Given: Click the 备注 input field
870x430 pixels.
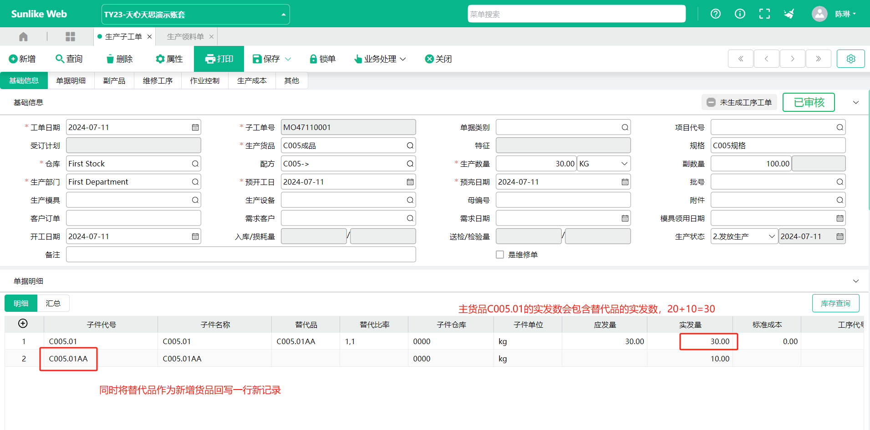Looking at the screenshot, I should coord(241,255).
